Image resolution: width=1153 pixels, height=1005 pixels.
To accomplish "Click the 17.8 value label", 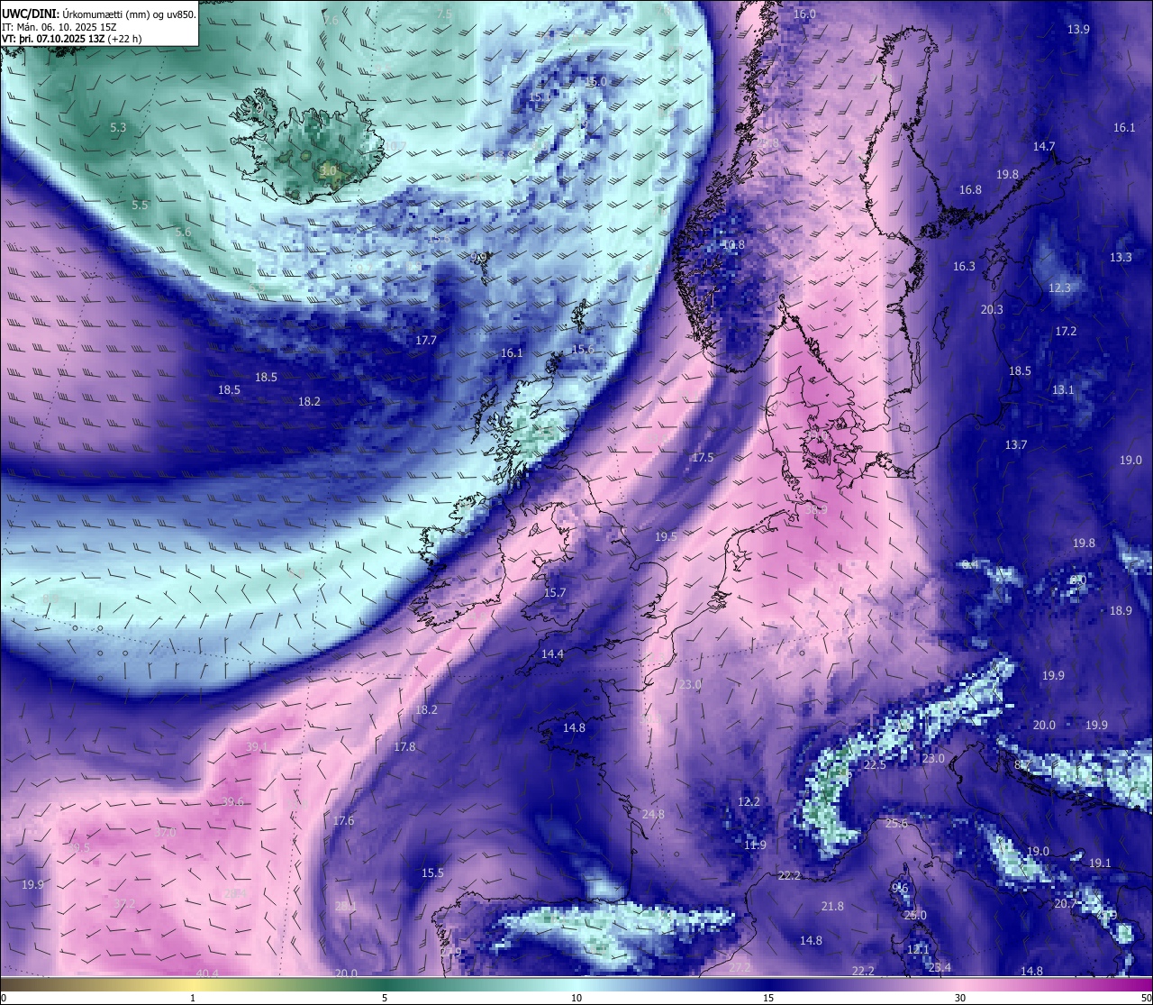I will (x=404, y=746).
